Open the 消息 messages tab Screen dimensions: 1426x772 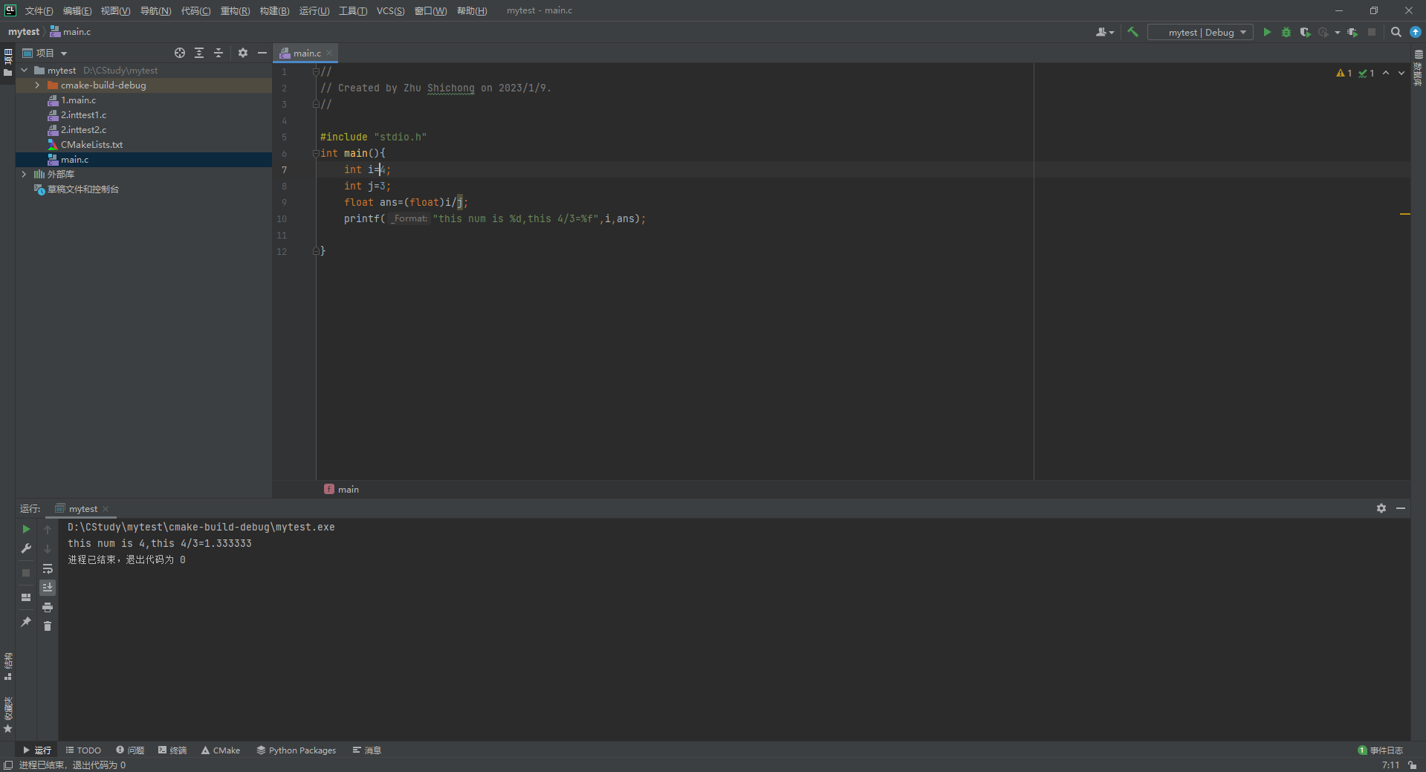coord(367,750)
